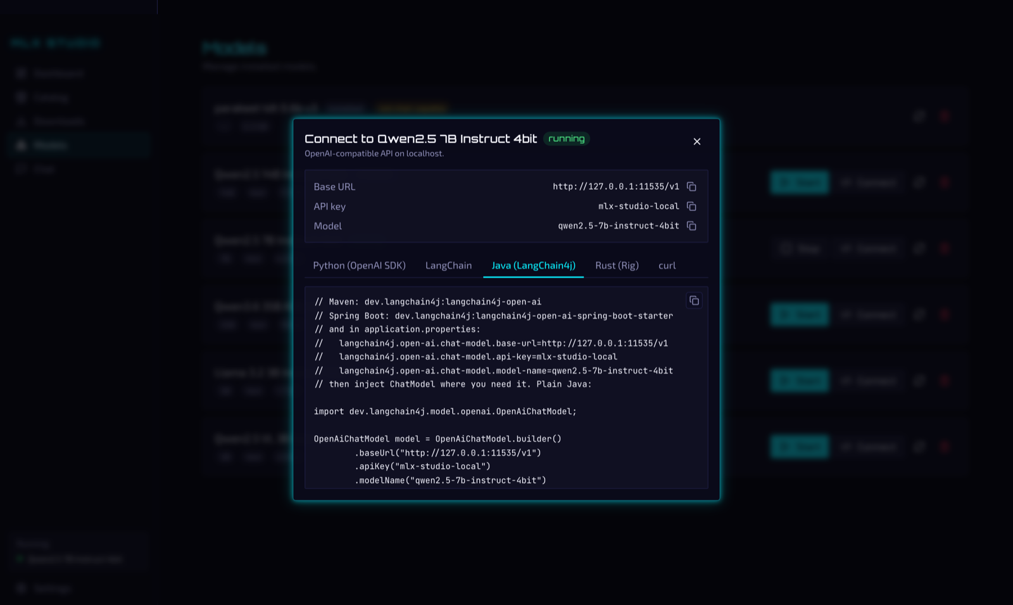1013x605 pixels.
Task: Click the API key label
Action: [329, 207]
